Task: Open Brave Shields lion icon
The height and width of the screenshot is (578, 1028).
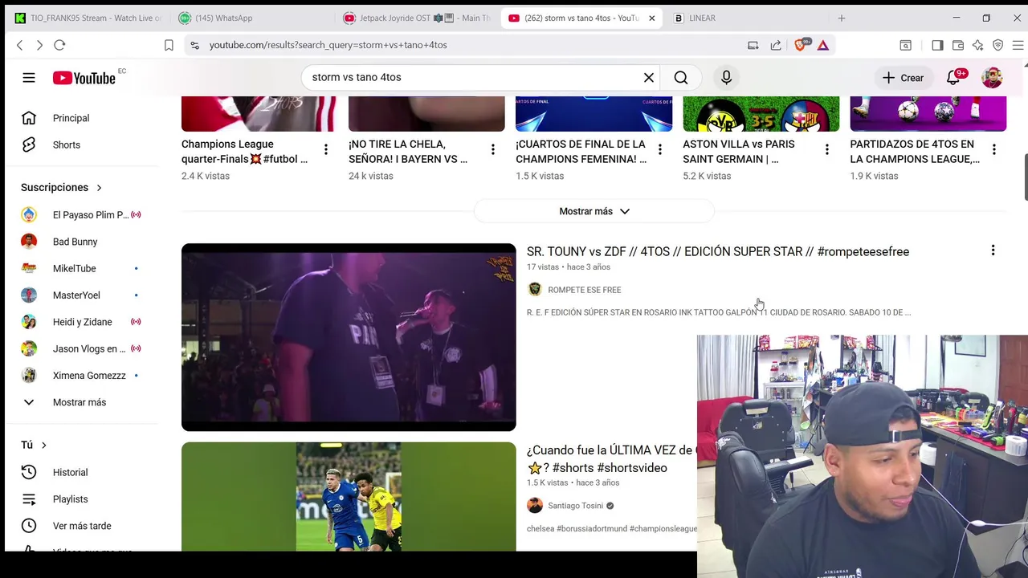Action: coord(801,45)
